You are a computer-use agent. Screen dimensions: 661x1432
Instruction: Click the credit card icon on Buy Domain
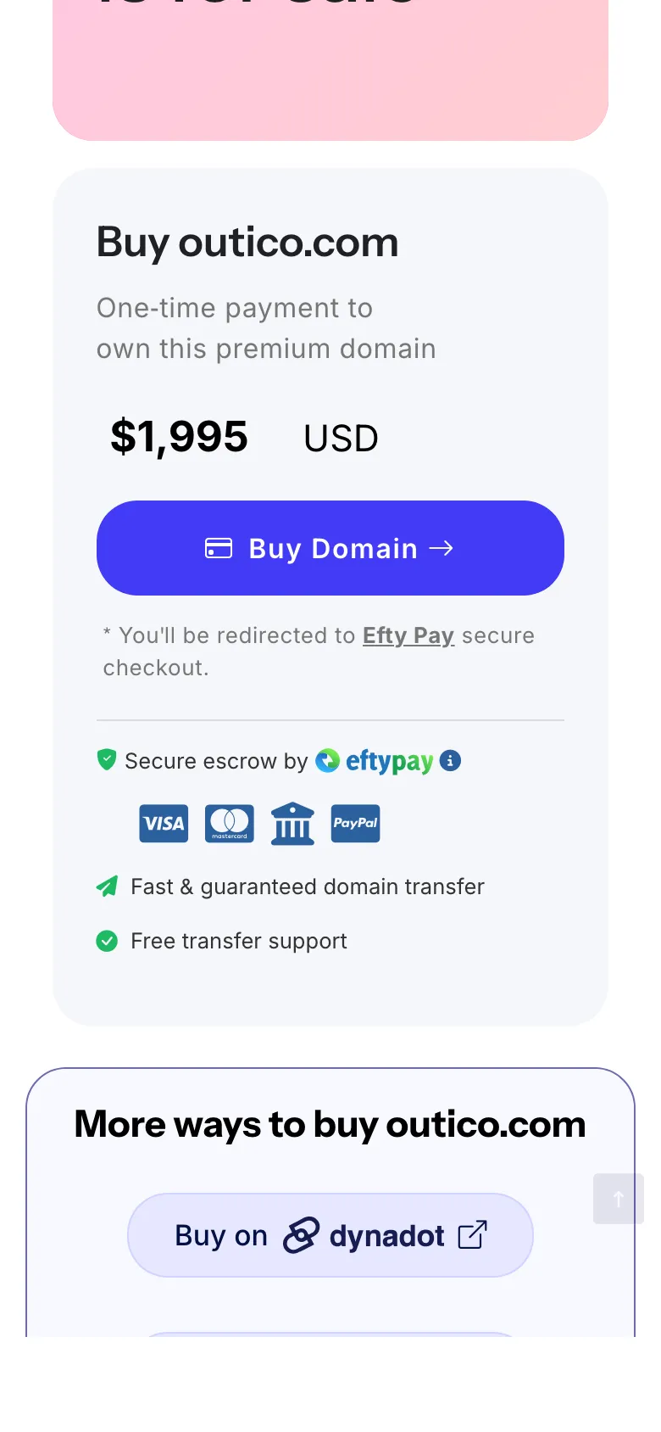click(x=219, y=548)
